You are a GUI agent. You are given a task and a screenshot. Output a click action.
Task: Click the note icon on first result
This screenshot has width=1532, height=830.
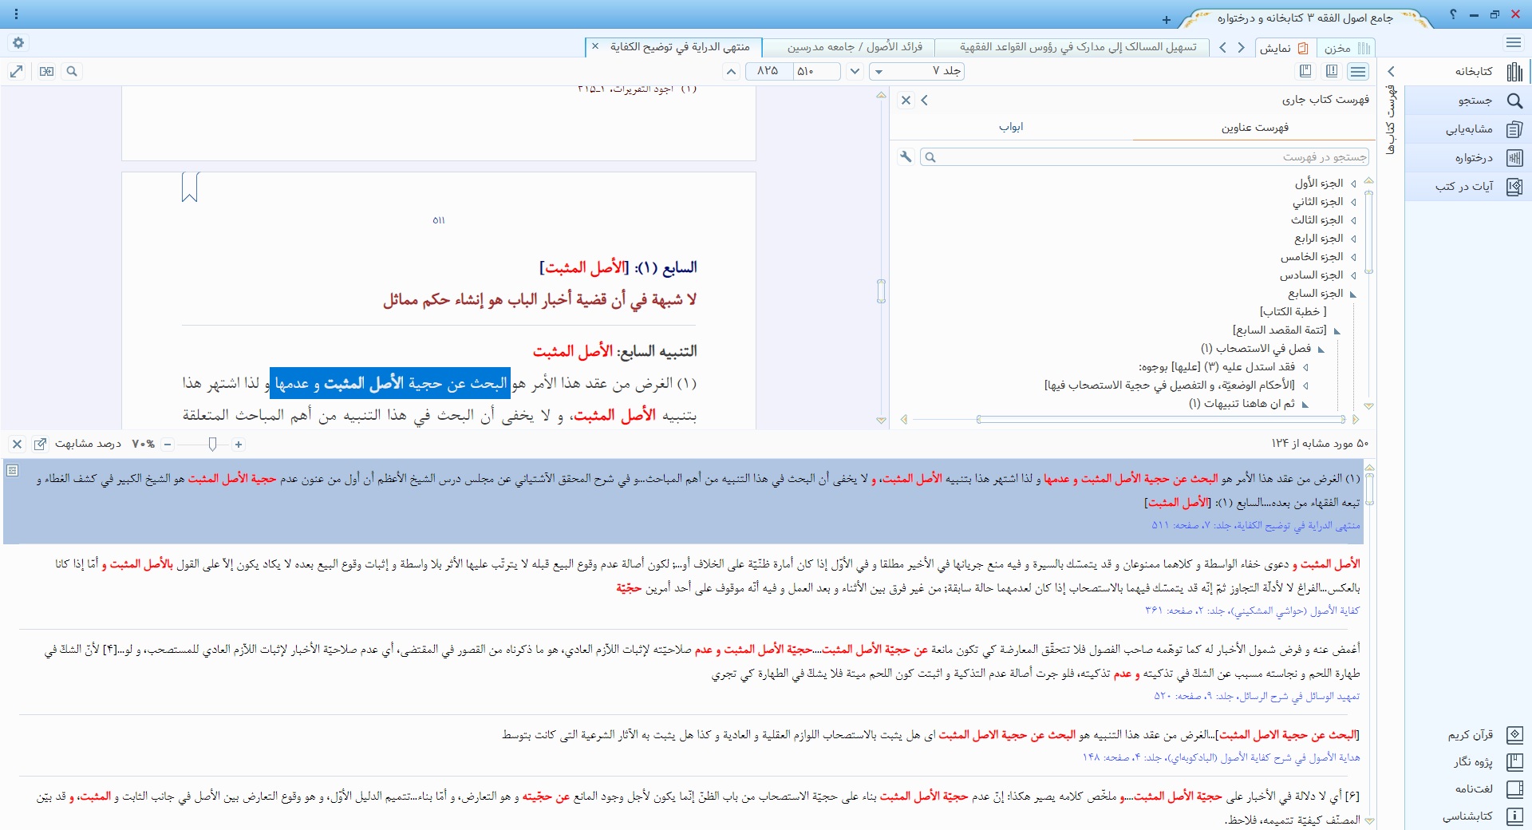12,471
